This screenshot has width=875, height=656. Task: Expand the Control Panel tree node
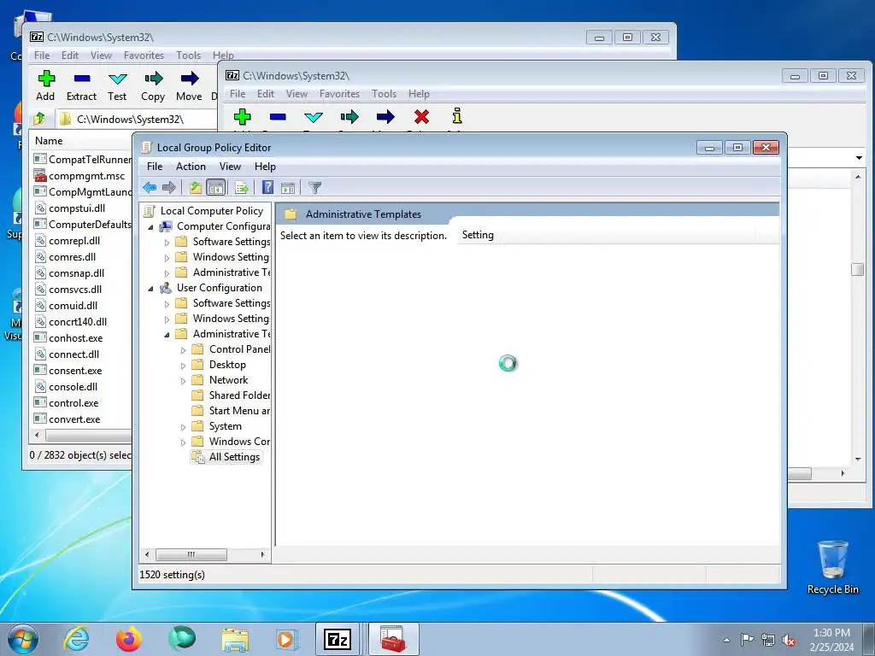tap(183, 350)
